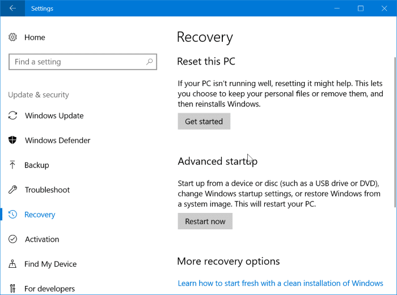Click the back arrow in title bar
Screen dimensions: 397x295
pos(12,8)
